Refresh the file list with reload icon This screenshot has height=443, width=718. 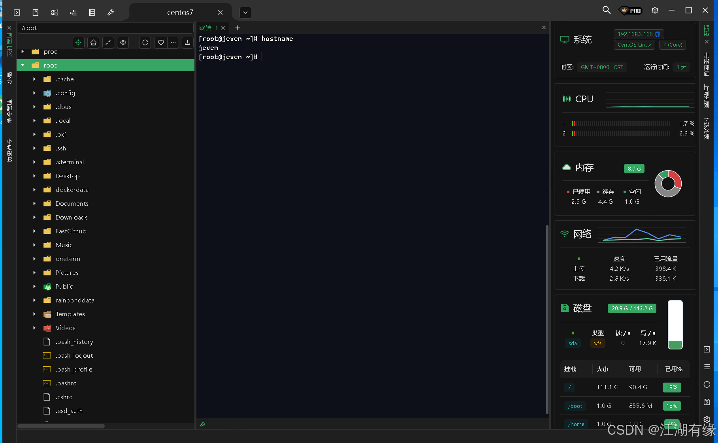pos(145,43)
